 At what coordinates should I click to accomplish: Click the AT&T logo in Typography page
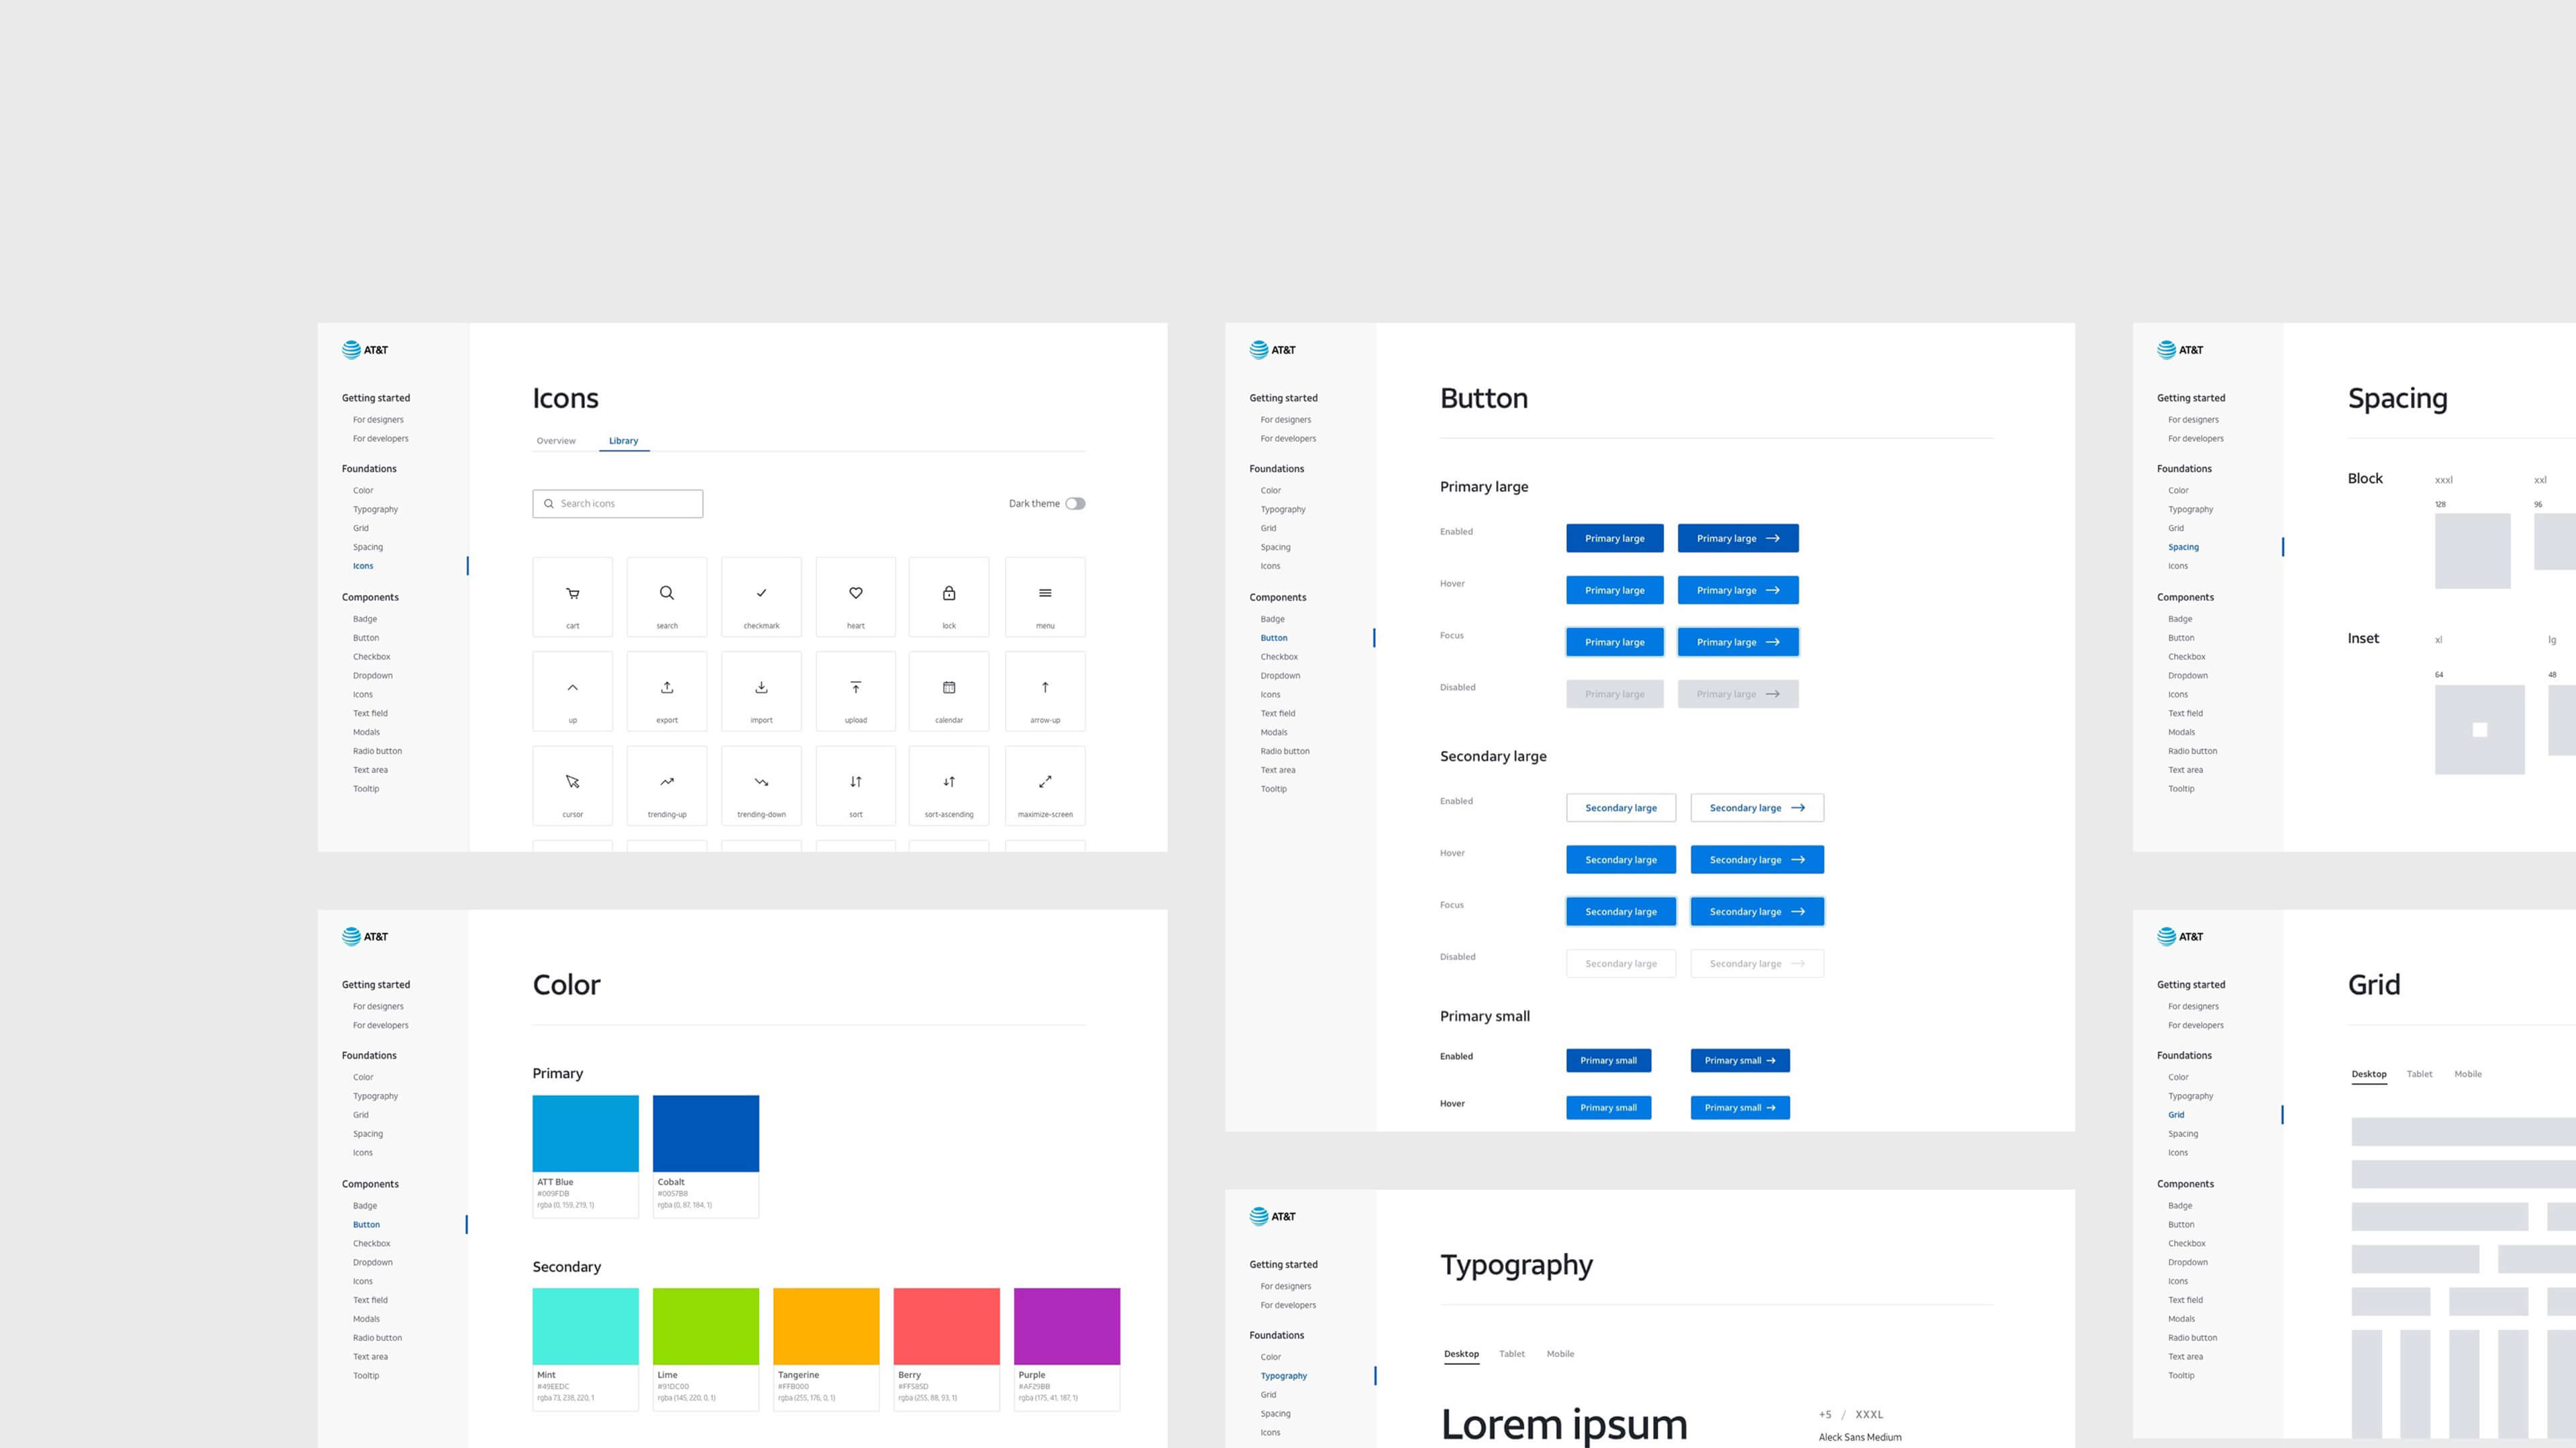point(1272,1216)
